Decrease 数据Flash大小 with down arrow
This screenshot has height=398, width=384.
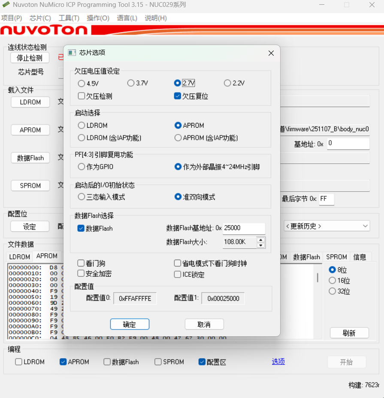(261, 245)
